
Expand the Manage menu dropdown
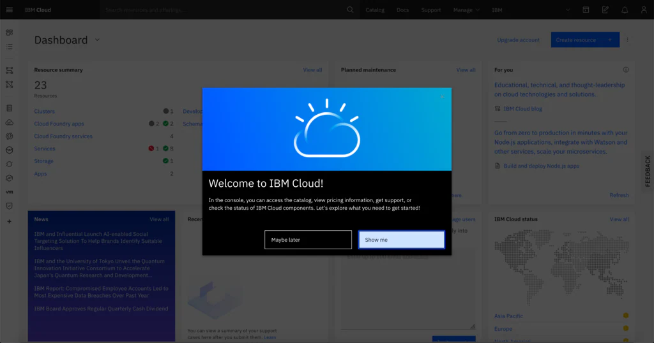[466, 10]
